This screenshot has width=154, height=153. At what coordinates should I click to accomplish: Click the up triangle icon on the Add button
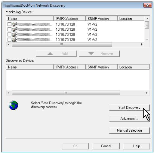click(x=50, y=54)
